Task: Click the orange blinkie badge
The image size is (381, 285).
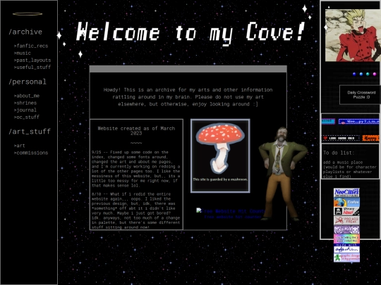Action: pos(371,138)
